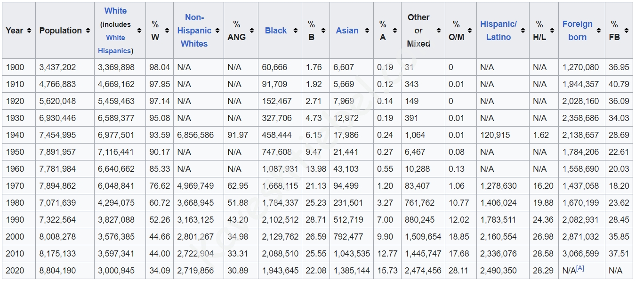Sort by the % ANG column

pos(252,31)
